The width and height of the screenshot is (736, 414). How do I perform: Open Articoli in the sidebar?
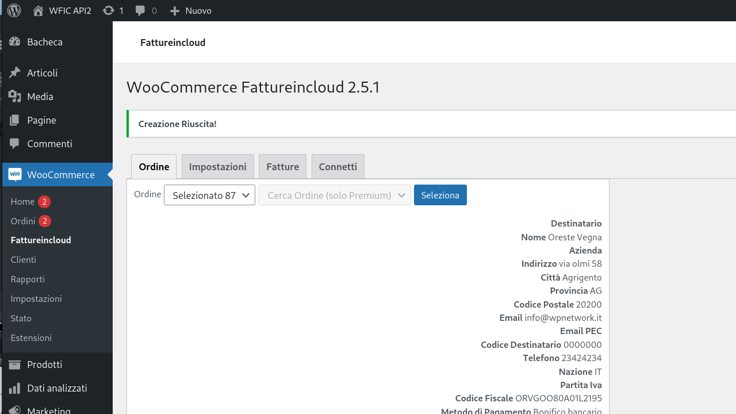pos(43,73)
